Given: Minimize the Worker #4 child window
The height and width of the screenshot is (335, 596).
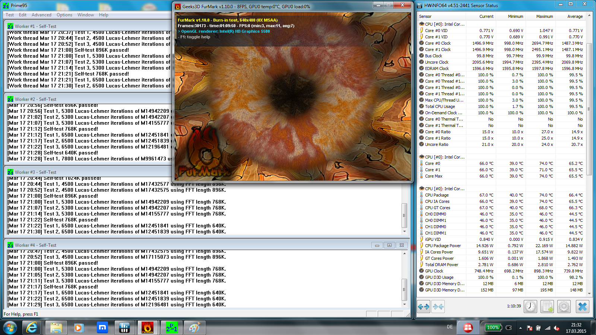Looking at the screenshot, I should (377, 245).
